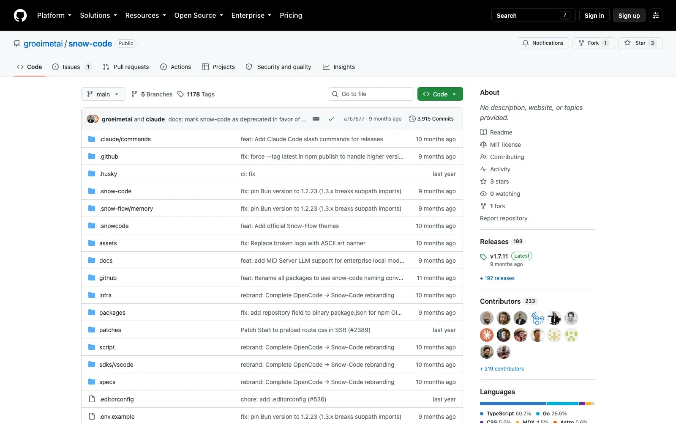Viewport: 676px width, 423px height.
Task: View the 3,915 Commits history
Action: (431, 119)
